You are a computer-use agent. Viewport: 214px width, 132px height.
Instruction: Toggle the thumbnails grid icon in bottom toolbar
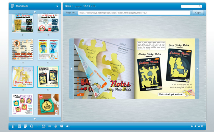coord(25,126)
